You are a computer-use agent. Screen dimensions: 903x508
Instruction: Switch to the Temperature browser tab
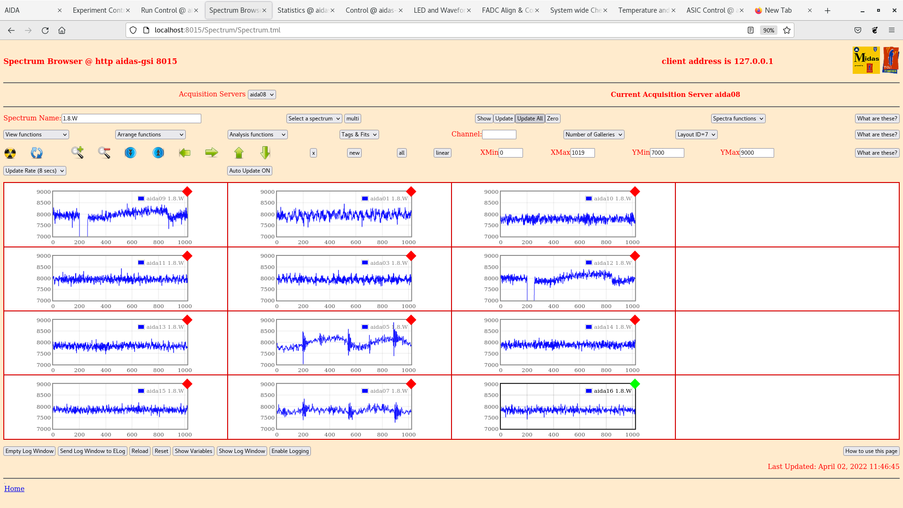tap(643, 10)
